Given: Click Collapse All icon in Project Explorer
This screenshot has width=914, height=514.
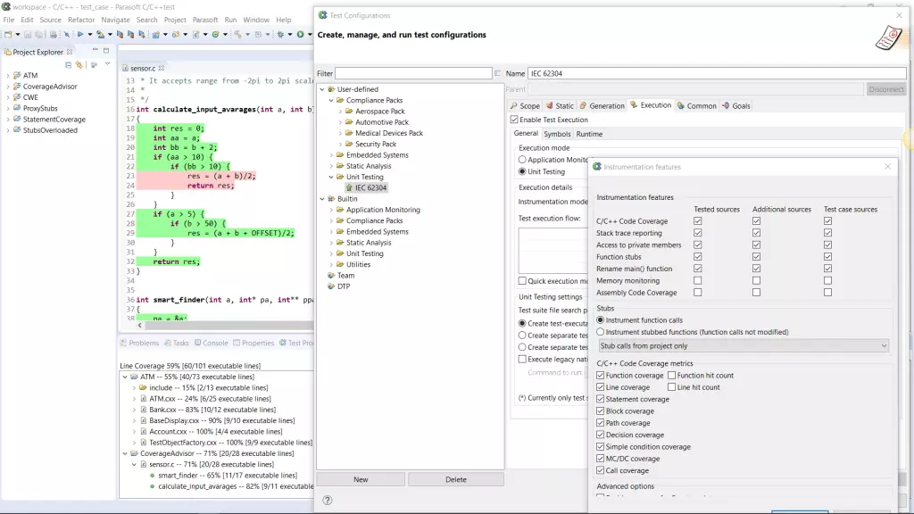Looking at the screenshot, I should pos(68,64).
